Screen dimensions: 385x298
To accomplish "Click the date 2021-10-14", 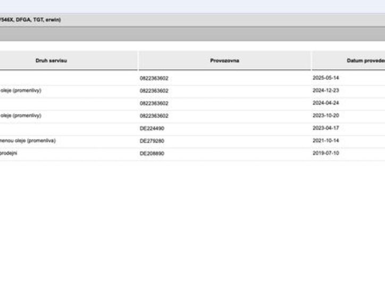I will [325, 141].
